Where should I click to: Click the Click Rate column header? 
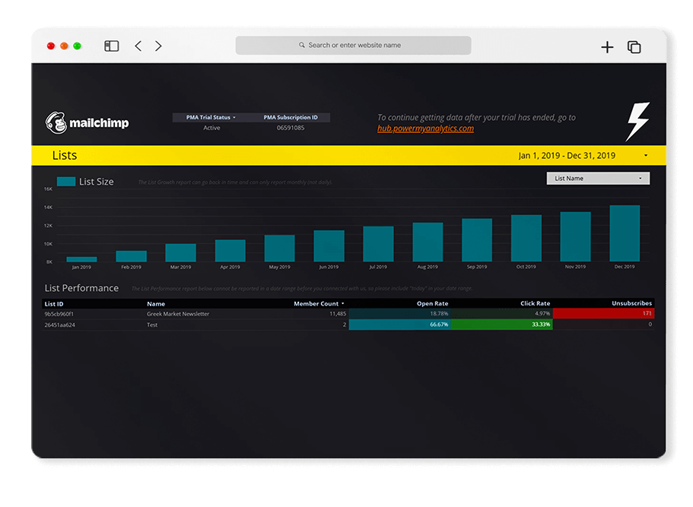click(x=535, y=303)
